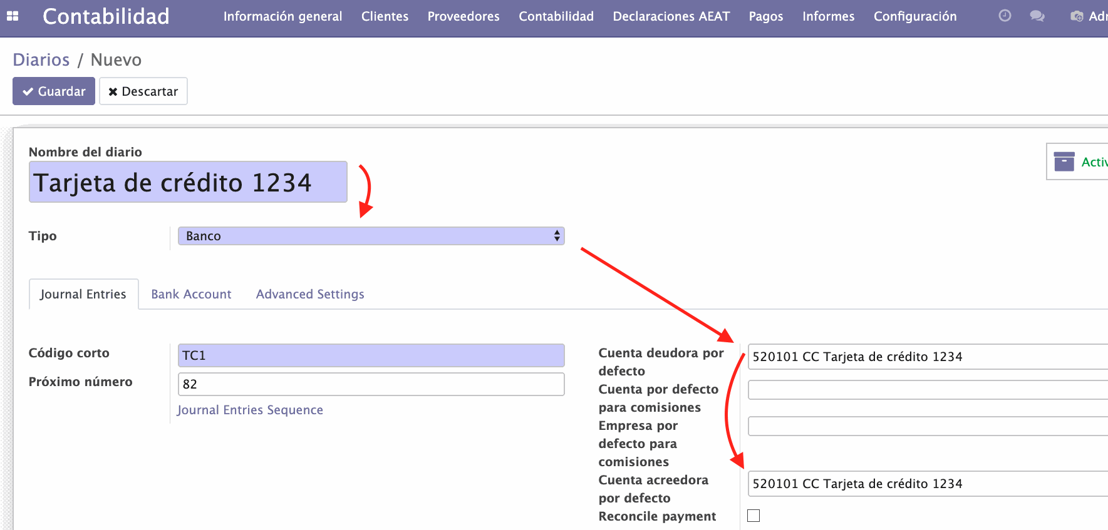Open the Pagos menu

click(766, 16)
